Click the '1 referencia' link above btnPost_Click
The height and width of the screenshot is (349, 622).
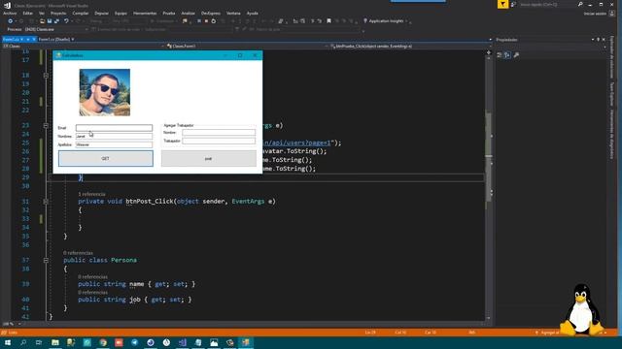click(x=91, y=194)
